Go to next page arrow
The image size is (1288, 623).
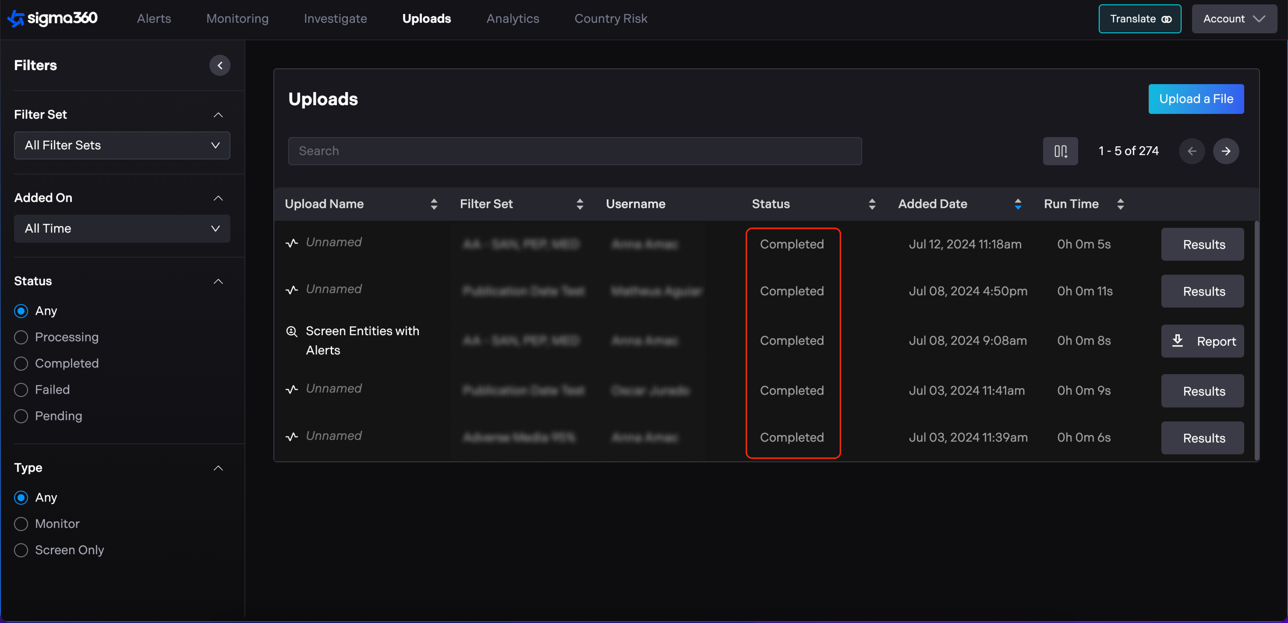coord(1225,151)
